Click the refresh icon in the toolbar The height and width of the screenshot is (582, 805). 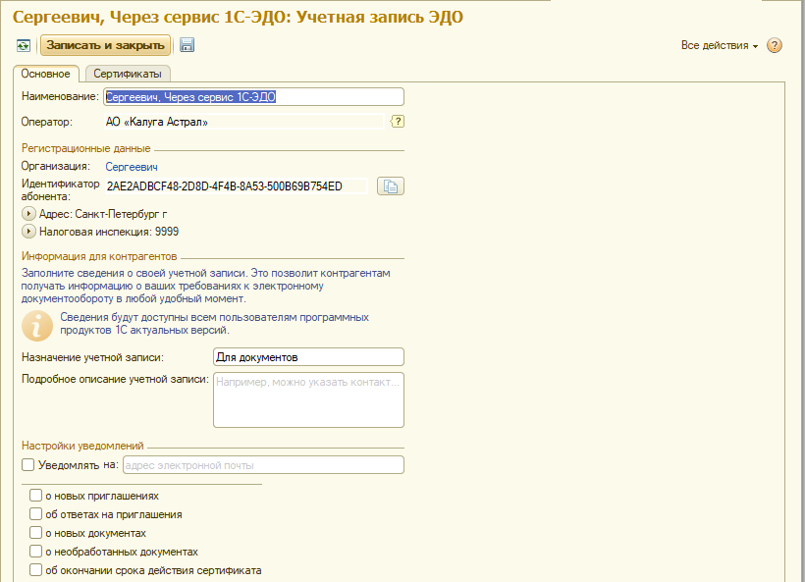(x=24, y=46)
